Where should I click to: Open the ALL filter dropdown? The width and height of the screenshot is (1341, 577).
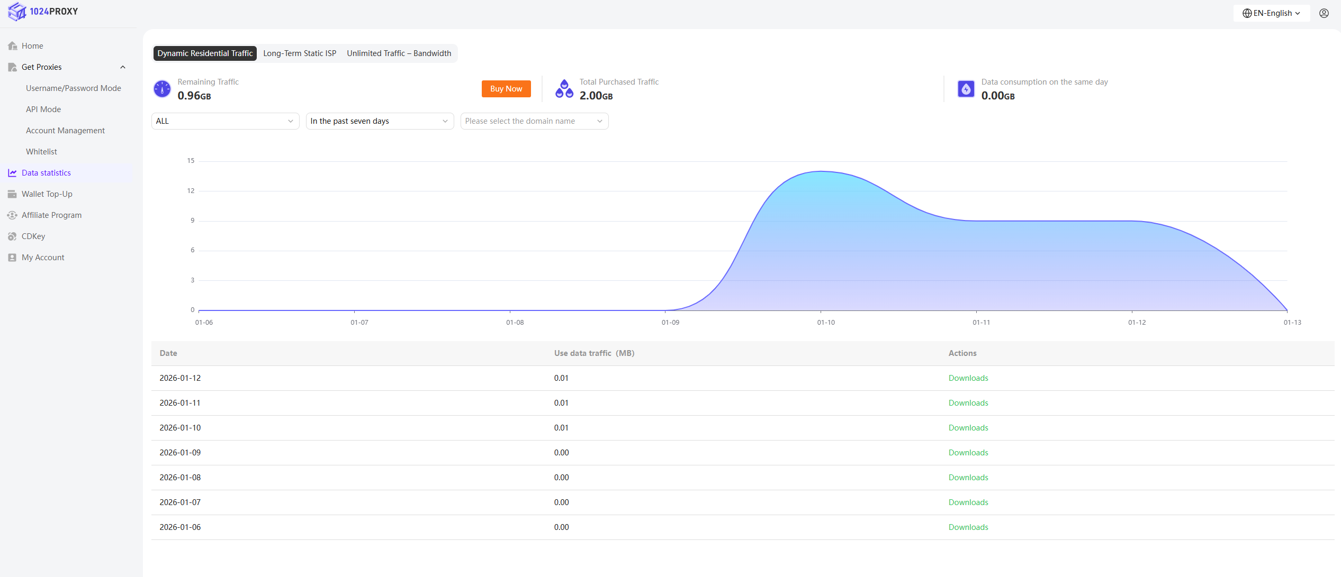tap(225, 121)
